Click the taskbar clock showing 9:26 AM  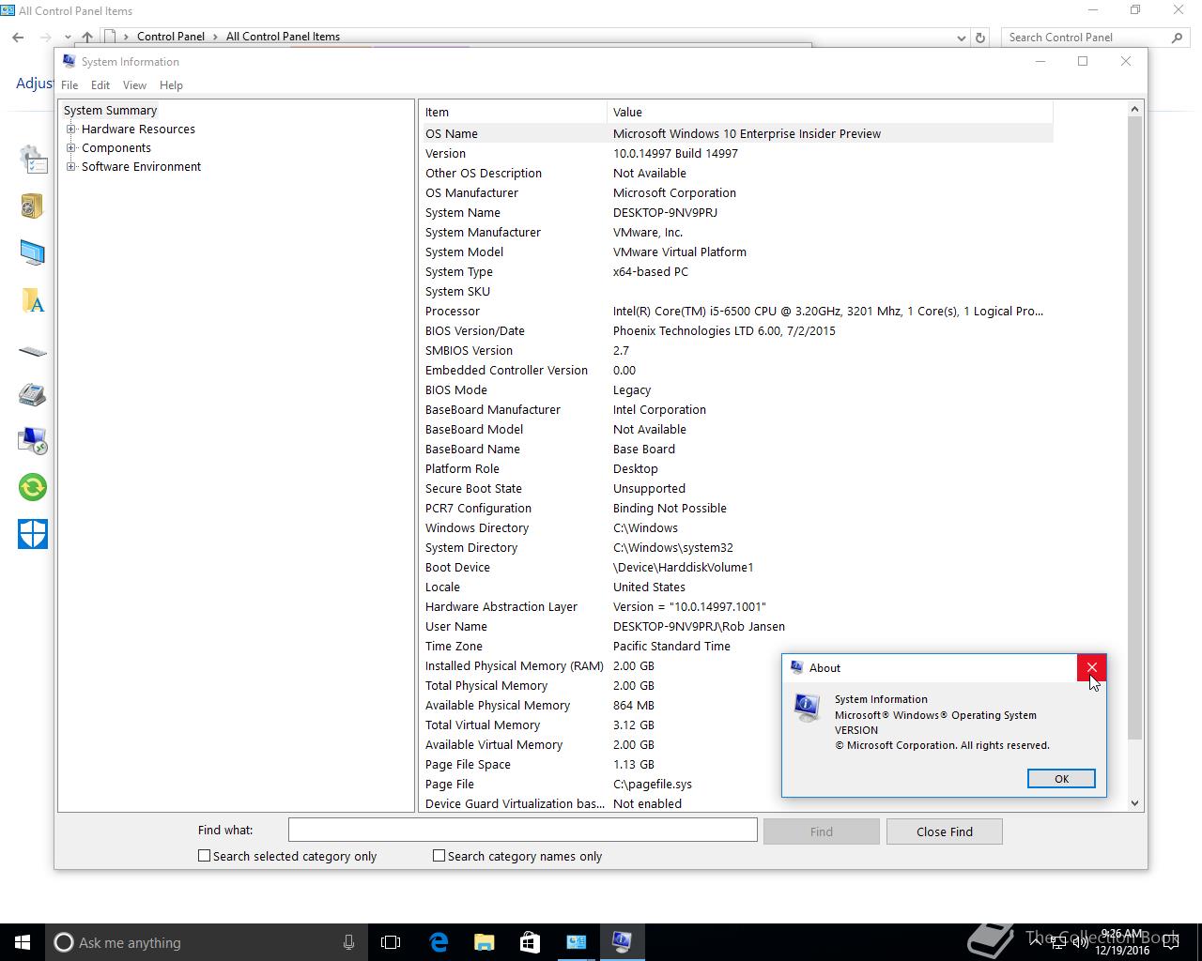pos(1121,942)
